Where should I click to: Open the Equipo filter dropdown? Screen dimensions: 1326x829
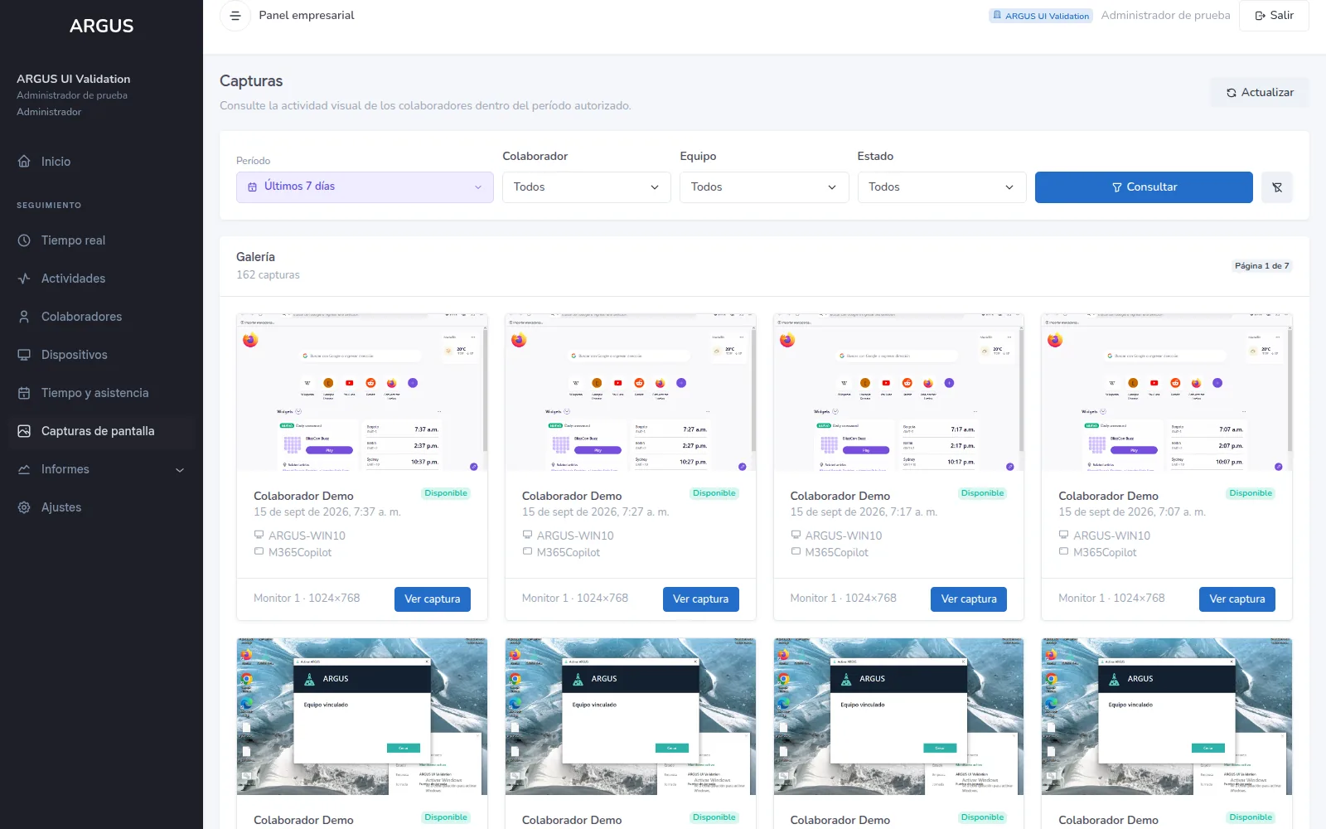pyautogui.click(x=764, y=187)
